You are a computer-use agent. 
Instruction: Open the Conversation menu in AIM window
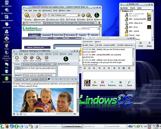coord(88,42)
